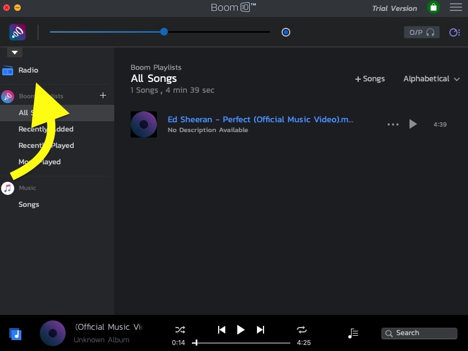Toggle repeat playback mode
The width and height of the screenshot is (468, 351).
302,330
